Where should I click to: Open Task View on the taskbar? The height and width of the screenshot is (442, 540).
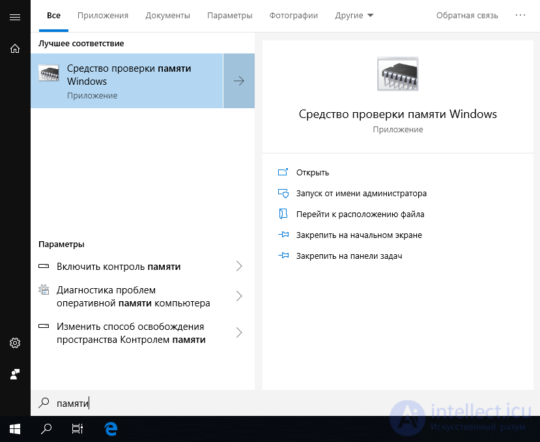[77, 429]
